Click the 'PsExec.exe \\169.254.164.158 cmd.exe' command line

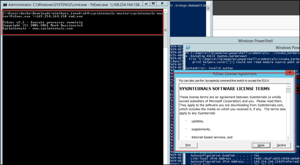pos(46,16)
